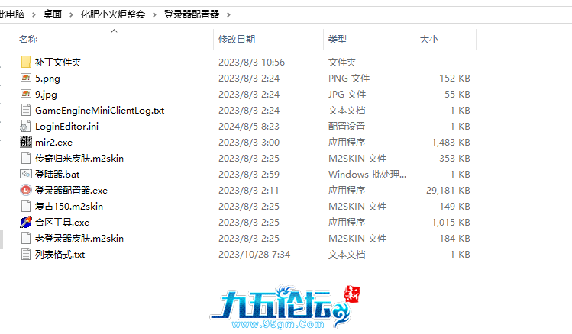Screen dimensions: 572x334
Task: Sort files by 修改日期 column header
Action: [237, 39]
